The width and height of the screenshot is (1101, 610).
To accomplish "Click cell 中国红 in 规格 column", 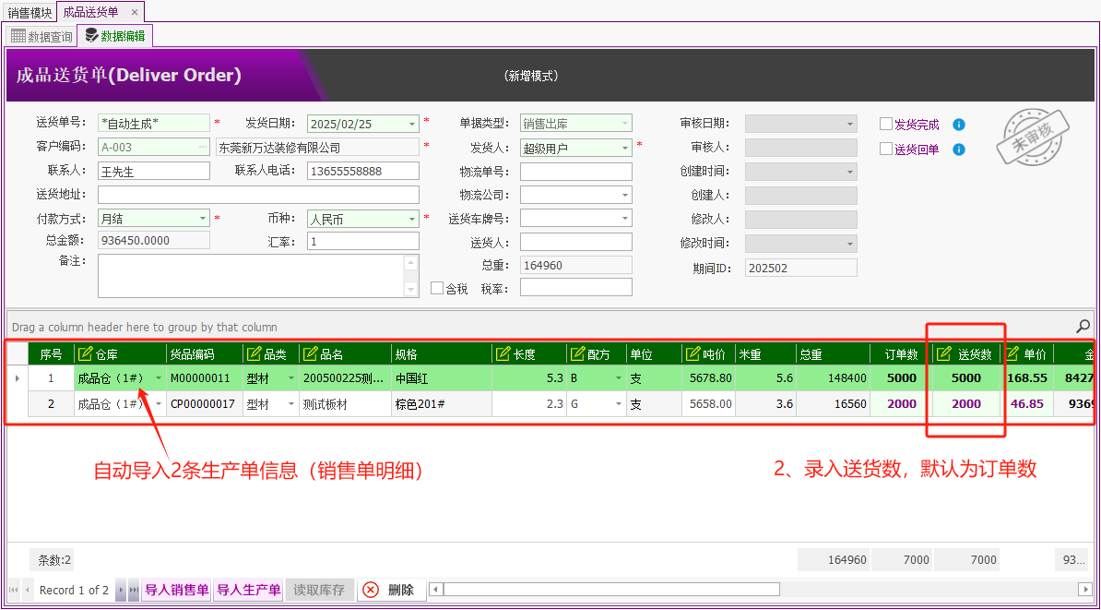I will point(442,378).
